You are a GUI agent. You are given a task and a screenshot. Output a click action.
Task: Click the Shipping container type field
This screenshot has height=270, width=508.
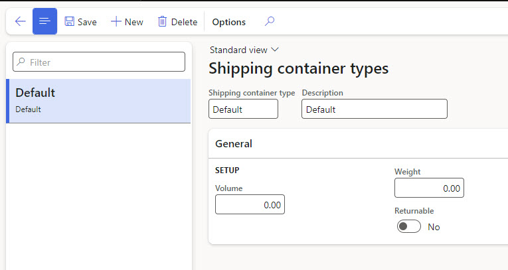[243, 109]
